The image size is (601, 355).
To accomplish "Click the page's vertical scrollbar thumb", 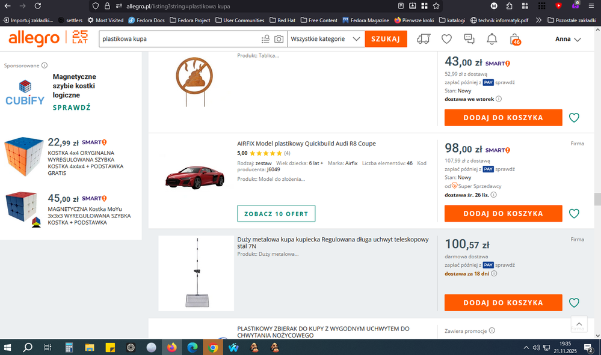I will [x=597, y=199].
